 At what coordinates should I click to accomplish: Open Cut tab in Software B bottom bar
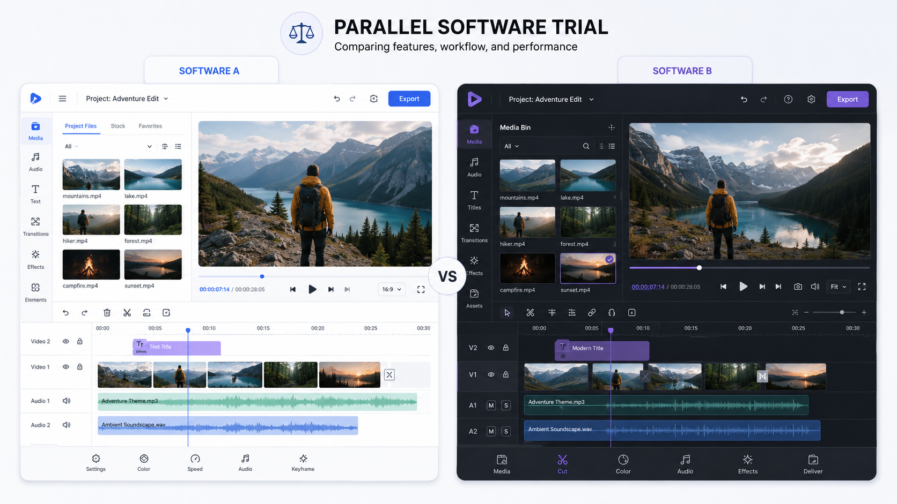coord(562,464)
